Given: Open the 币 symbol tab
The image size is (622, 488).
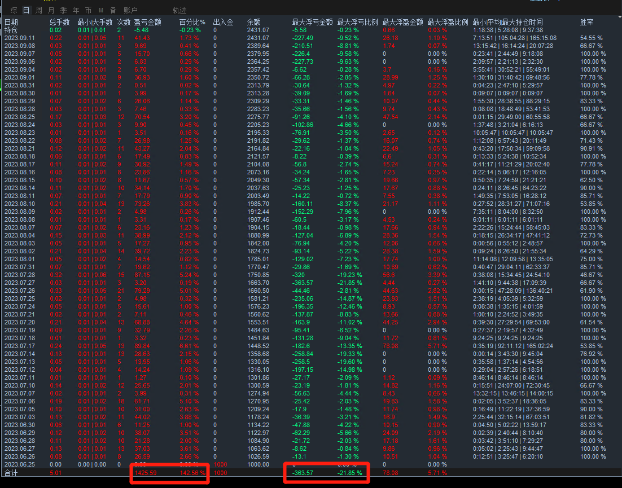Looking at the screenshot, I should click(88, 10).
